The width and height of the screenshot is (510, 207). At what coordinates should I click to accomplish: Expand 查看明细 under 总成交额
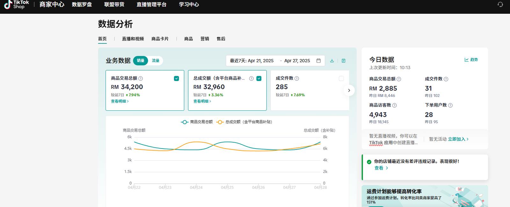(x=202, y=101)
